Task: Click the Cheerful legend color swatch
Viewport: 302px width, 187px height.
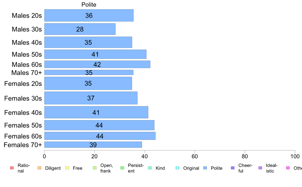Action: [233, 168]
